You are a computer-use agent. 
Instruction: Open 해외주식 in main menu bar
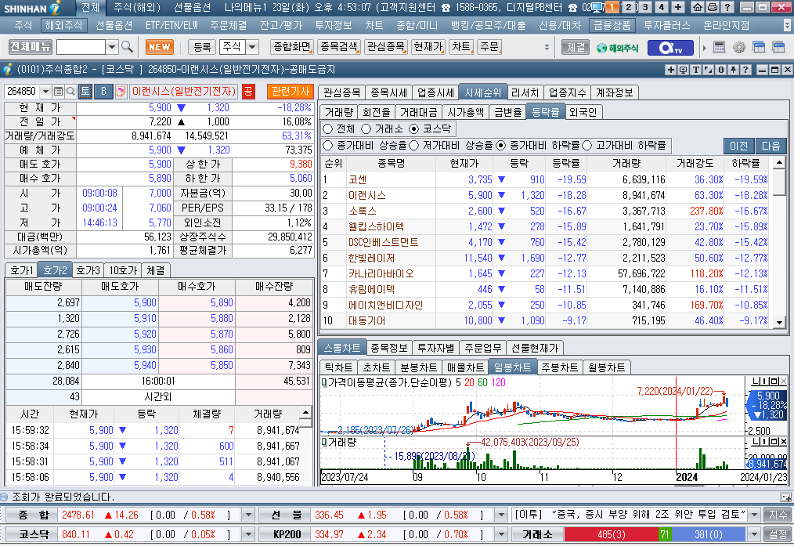pyautogui.click(x=63, y=25)
